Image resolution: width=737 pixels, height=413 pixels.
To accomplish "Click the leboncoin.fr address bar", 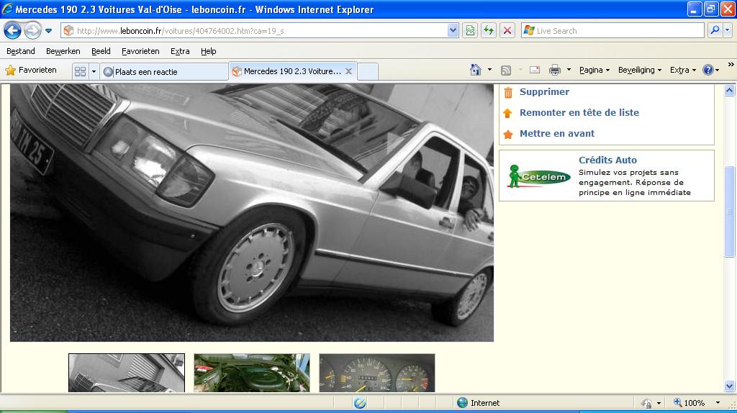I will pos(254,31).
